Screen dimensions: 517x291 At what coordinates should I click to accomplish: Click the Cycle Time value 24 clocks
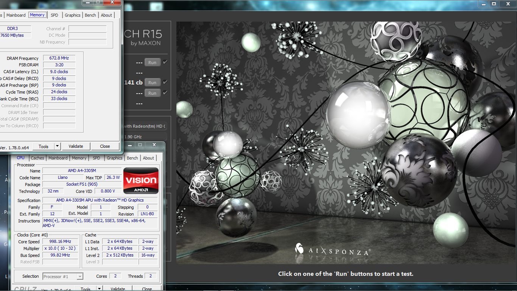tap(59, 92)
